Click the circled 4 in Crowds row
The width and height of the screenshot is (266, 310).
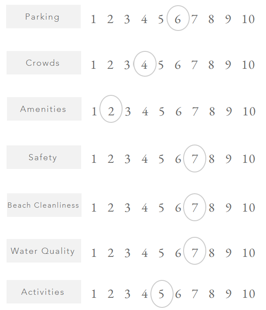coord(145,64)
